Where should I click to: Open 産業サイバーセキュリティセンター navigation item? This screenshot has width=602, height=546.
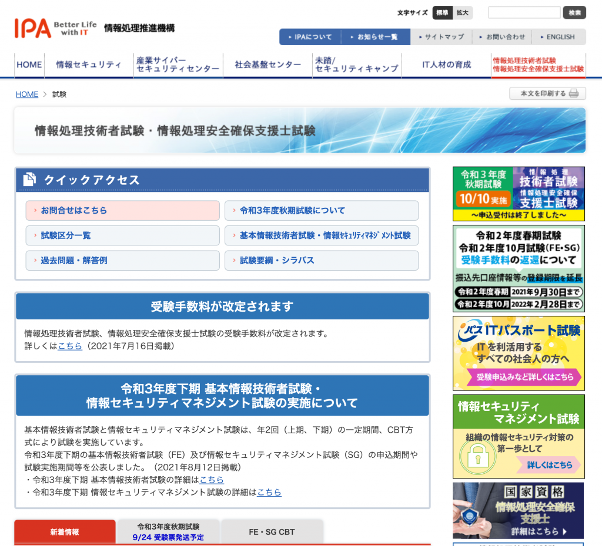pyautogui.click(x=178, y=65)
